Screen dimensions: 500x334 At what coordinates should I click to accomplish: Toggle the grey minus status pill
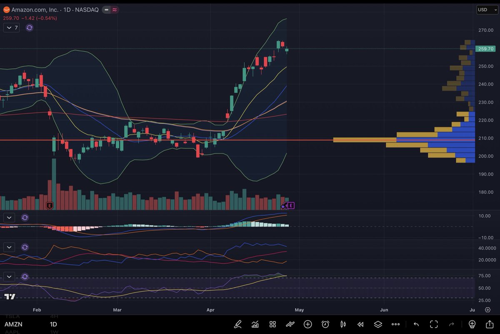[107, 10]
